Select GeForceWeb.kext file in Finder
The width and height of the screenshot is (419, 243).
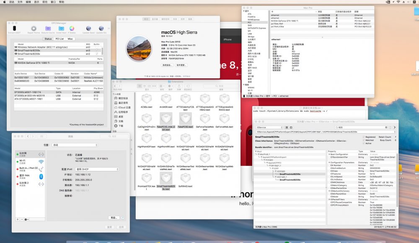225,120
